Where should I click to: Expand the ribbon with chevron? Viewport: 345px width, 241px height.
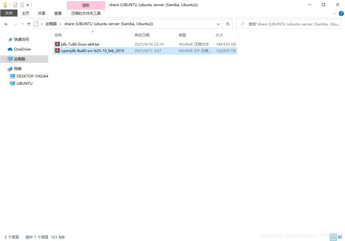(x=335, y=13)
